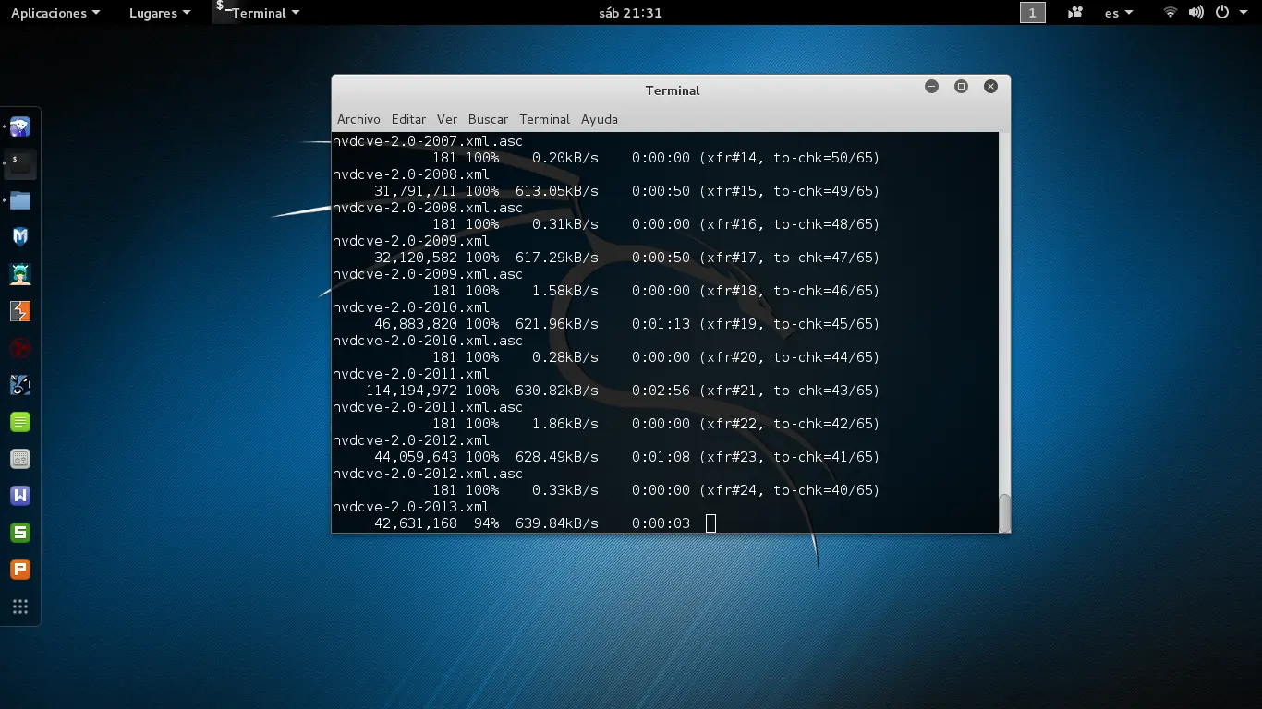The image size is (1262, 709).
Task: Open the Wi-Fi network indicator
Action: click(x=1171, y=13)
